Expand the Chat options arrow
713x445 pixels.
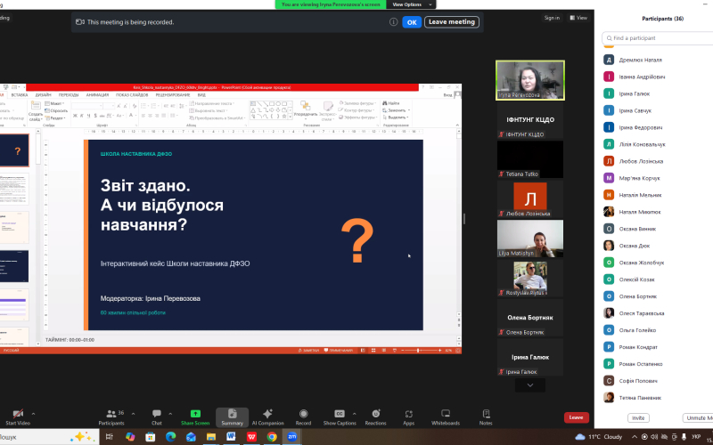(170, 414)
